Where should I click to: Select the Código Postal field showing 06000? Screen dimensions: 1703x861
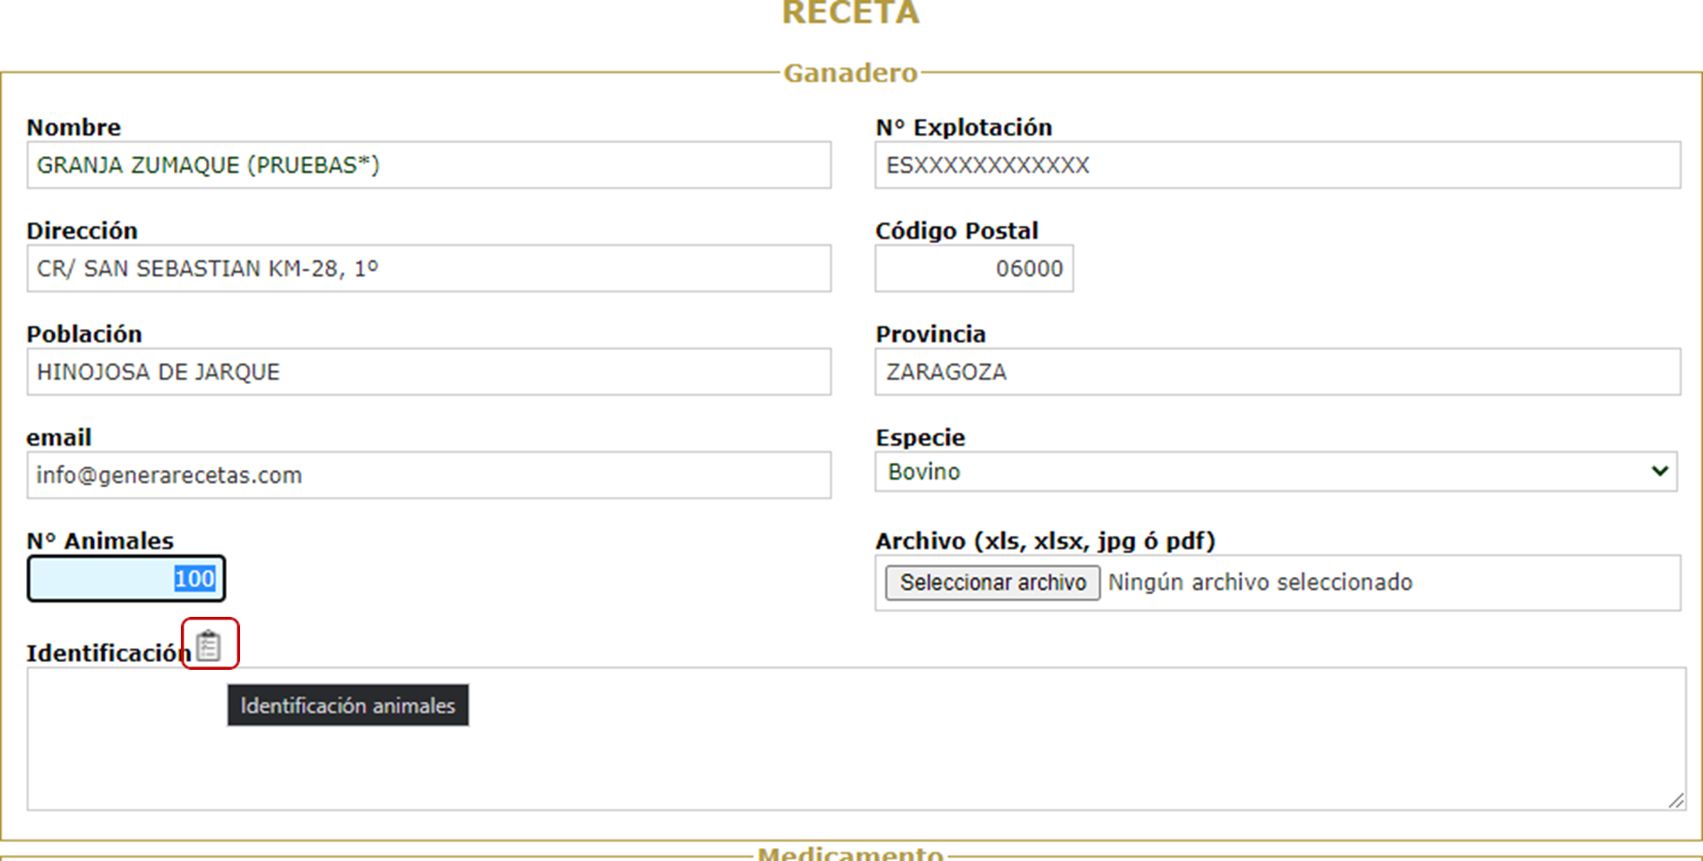point(973,268)
